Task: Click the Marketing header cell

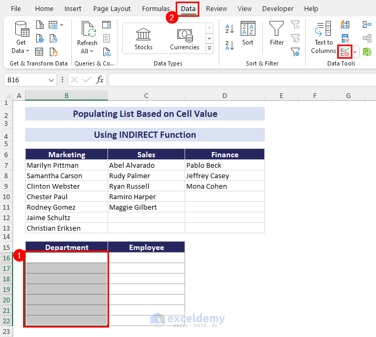Action: click(x=67, y=155)
